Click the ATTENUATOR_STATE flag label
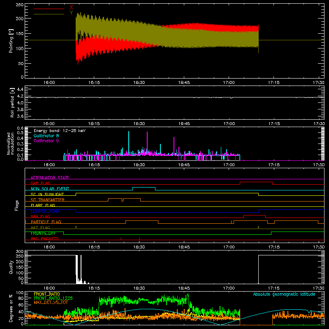 (50, 178)
